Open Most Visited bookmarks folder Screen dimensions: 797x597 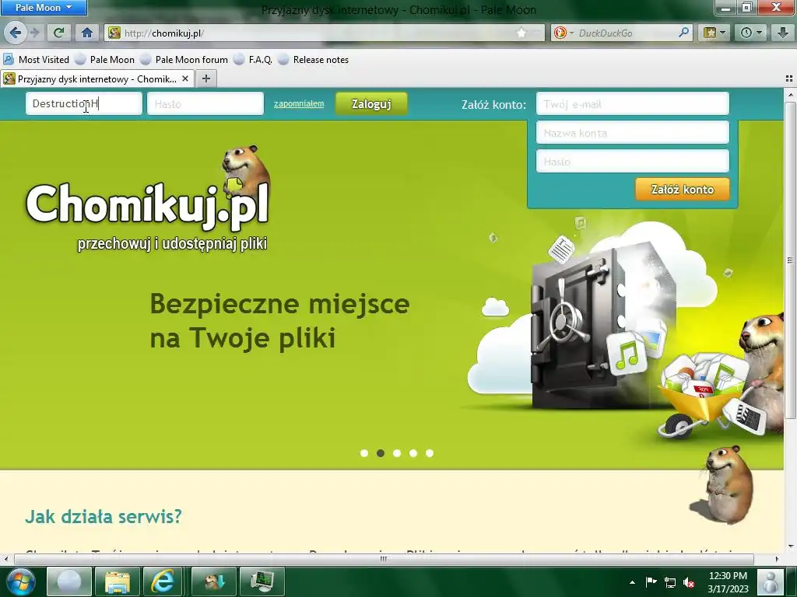[36, 59]
